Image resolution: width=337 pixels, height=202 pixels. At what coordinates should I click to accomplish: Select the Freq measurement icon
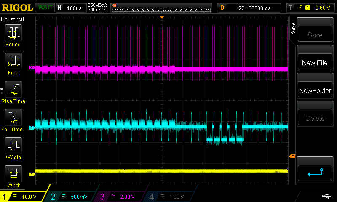click(x=13, y=61)
